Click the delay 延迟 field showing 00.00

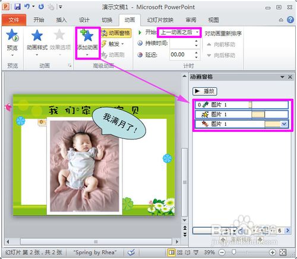point(182,55)
